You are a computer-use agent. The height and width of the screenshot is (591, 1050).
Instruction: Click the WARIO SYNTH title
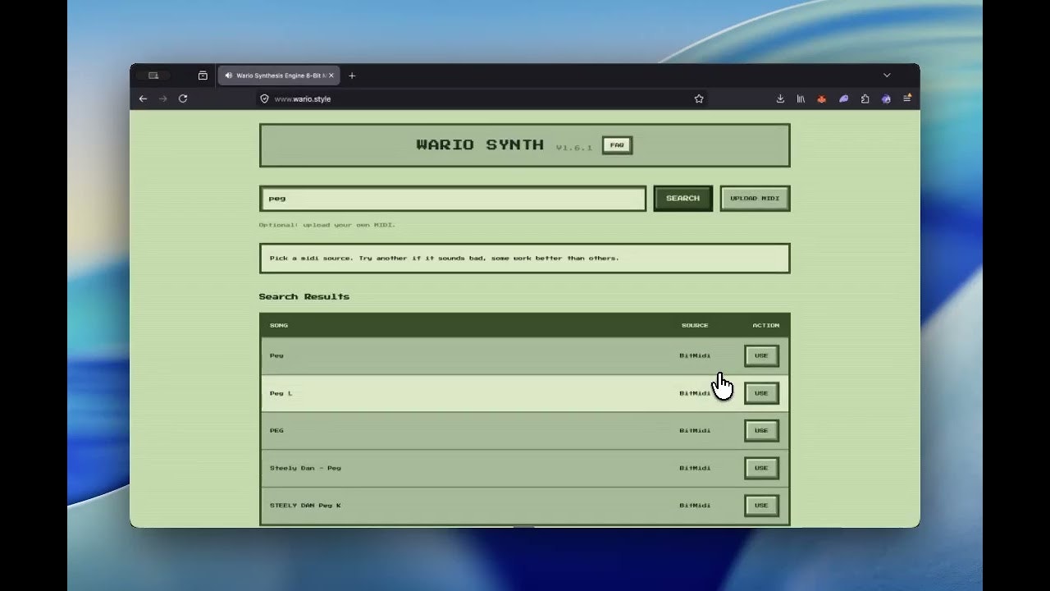pyautogui.click(x=480, y=145)
